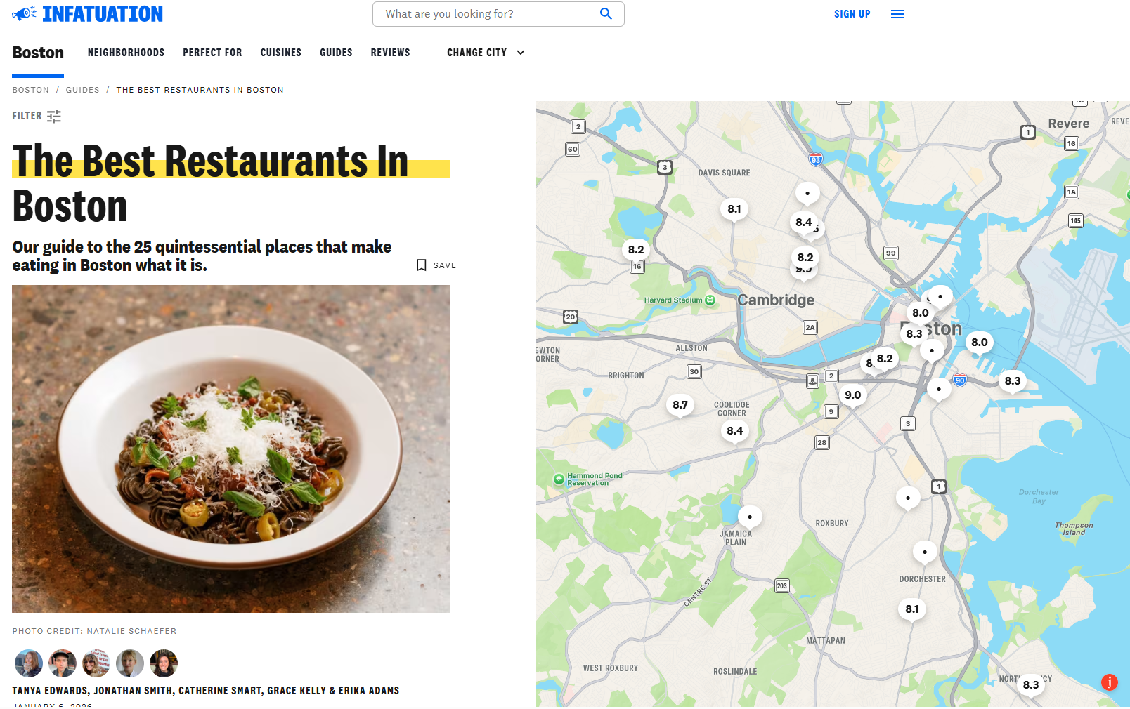Open the Guides breadcrumb link
This screenshot has height=709, width=1130.
tap(83, 90)
